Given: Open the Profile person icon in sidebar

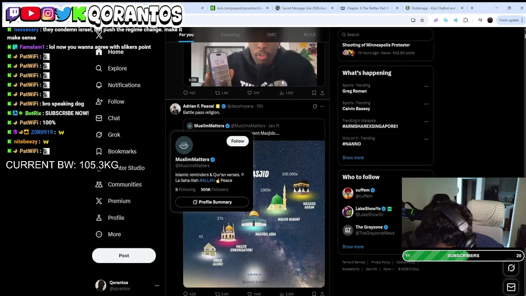Looking at the screenshot, I should pyautogui.click(x=99, y=217).
